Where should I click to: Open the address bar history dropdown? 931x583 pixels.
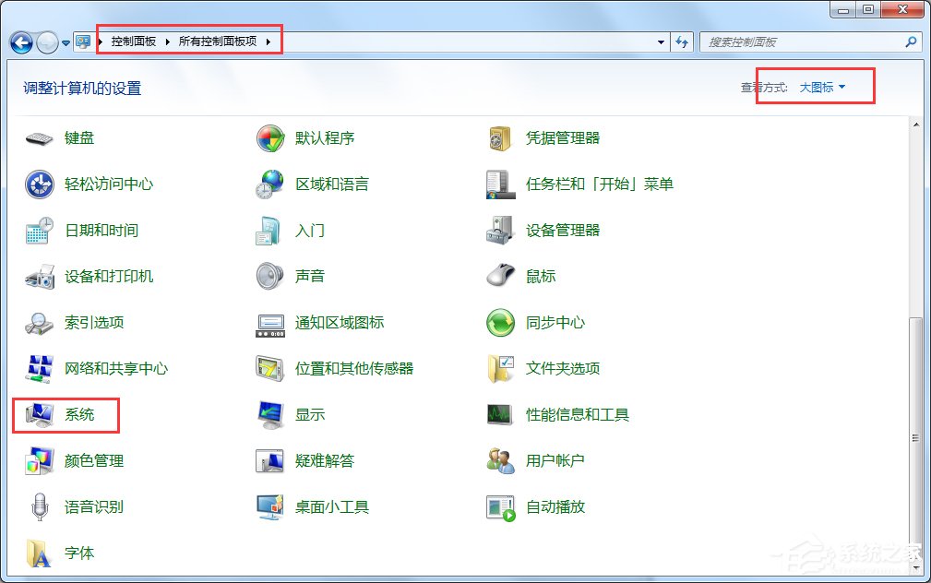[x=659, y=41]
